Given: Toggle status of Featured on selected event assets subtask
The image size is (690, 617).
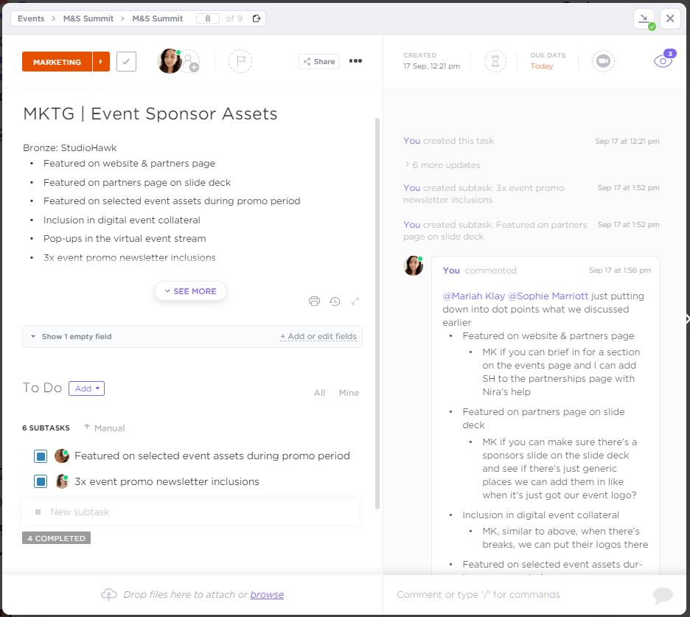Looking at the screenshot, I should [41, 456].
